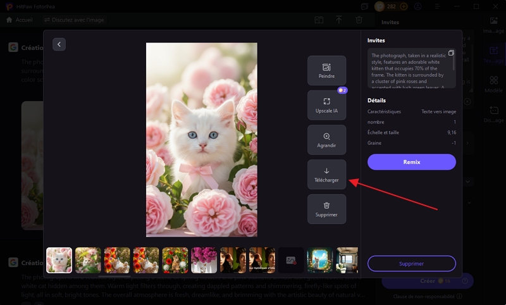
Task: Delete image using the trash Supprimer button
Action: (326, 209)
